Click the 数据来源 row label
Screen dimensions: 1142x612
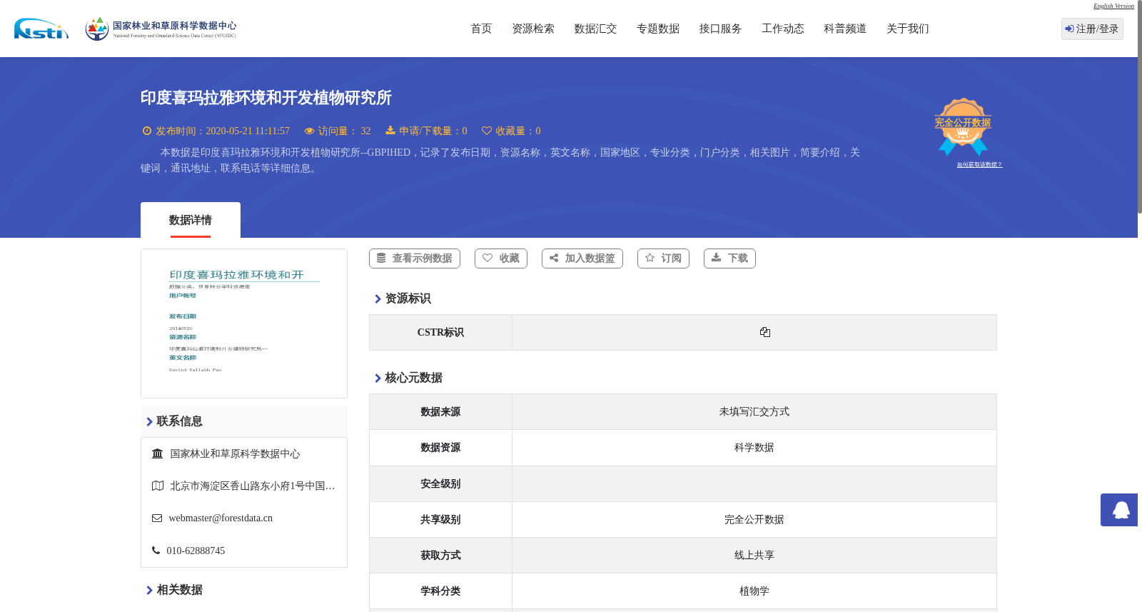[440, 412]
